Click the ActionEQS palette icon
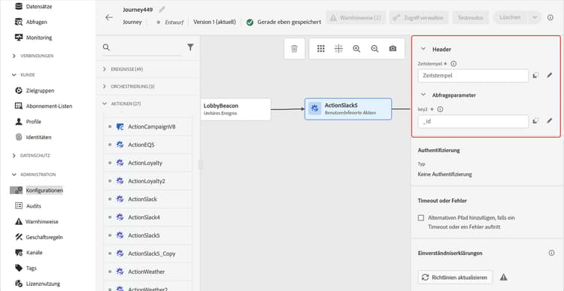This screenshot has height=291, width=564. pos(120,144)
